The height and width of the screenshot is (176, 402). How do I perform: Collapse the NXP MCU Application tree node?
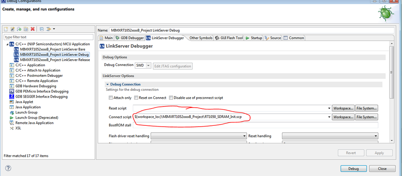click(7, 44)
